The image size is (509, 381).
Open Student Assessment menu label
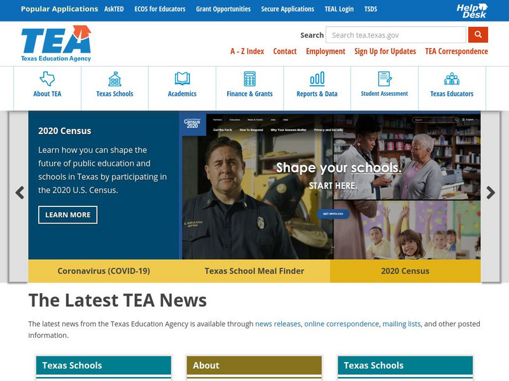pos(385,93)
